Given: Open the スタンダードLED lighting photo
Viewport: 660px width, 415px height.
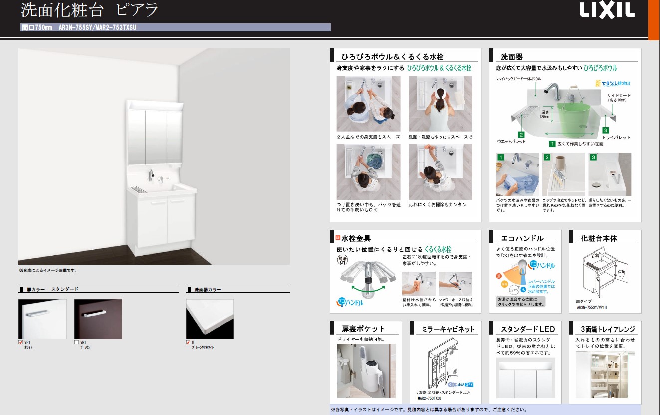Looking at the screenshot, I should click(x=526, y=378).
